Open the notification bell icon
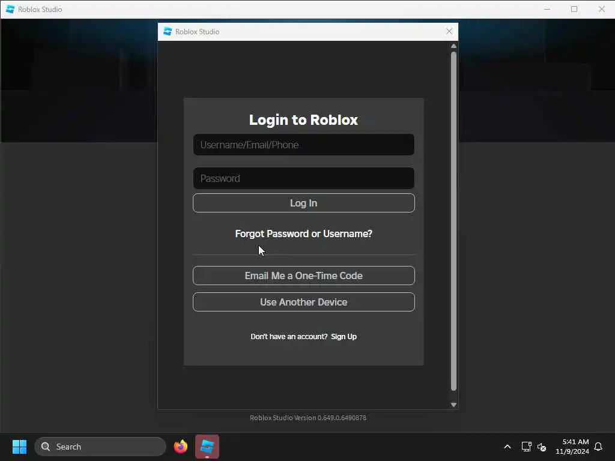 click(598, 447)
